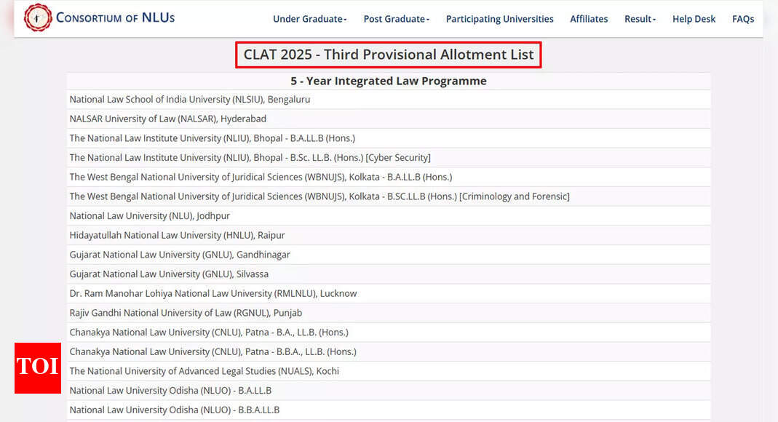Click the TOI red logo badge
Image resolution: width=778 pixels, height=422 pixels.
[x=38, y=367]
